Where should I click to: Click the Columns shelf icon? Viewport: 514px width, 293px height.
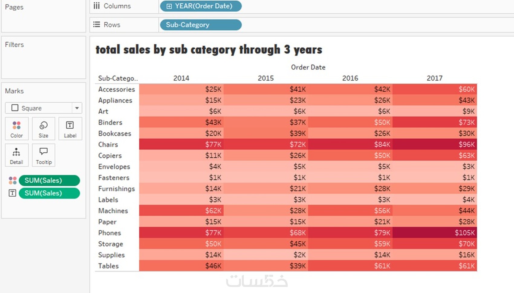click(96, 6)
